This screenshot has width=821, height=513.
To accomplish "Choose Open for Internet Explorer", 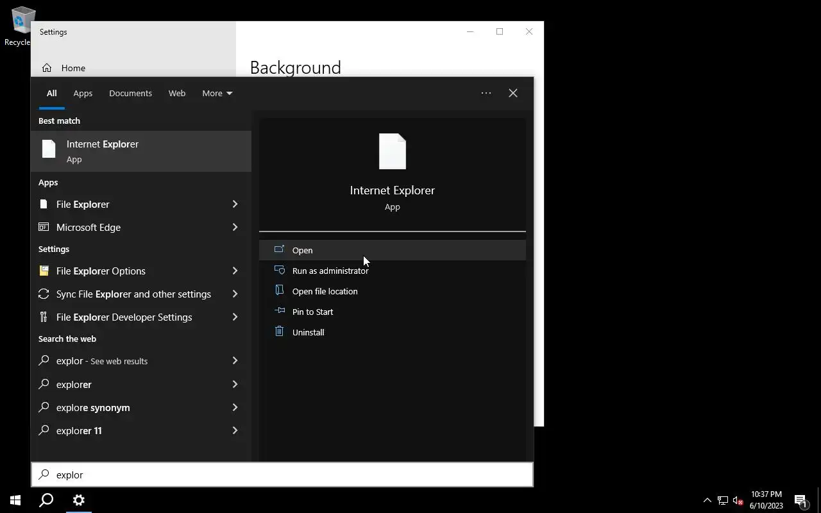I will 393,250.
